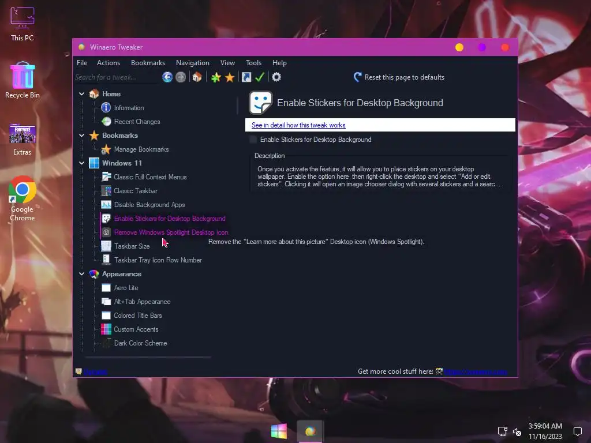Follow the winaero website link in the status bar
The image size is (591, 443).
pyautogui.click(x=476, y=372)
